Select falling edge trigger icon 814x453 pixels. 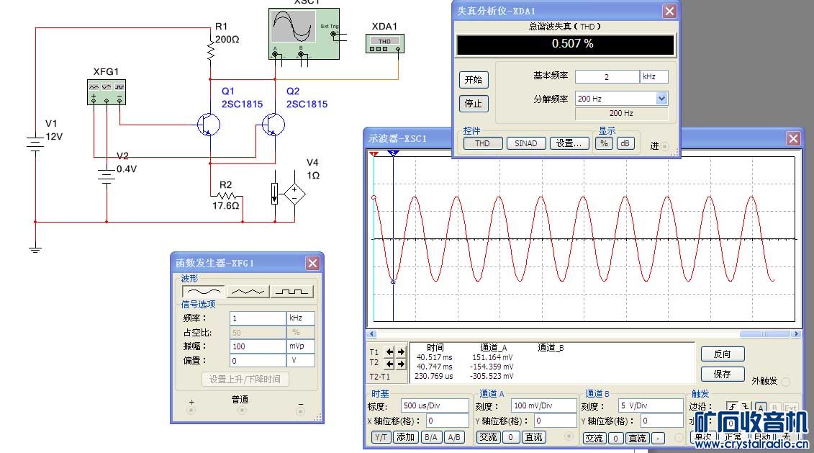[744, 407]
